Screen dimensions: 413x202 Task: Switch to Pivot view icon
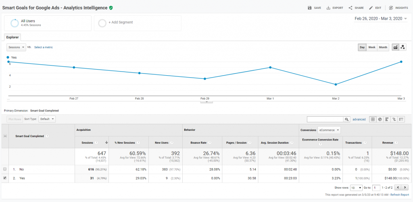coord(401,119)
